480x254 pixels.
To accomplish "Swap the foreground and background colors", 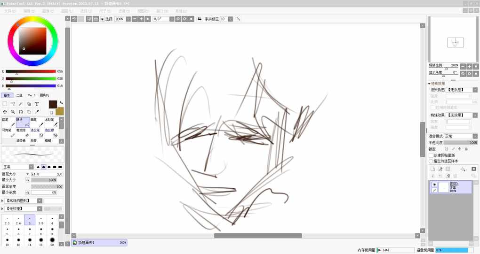I will coord(61,103).
